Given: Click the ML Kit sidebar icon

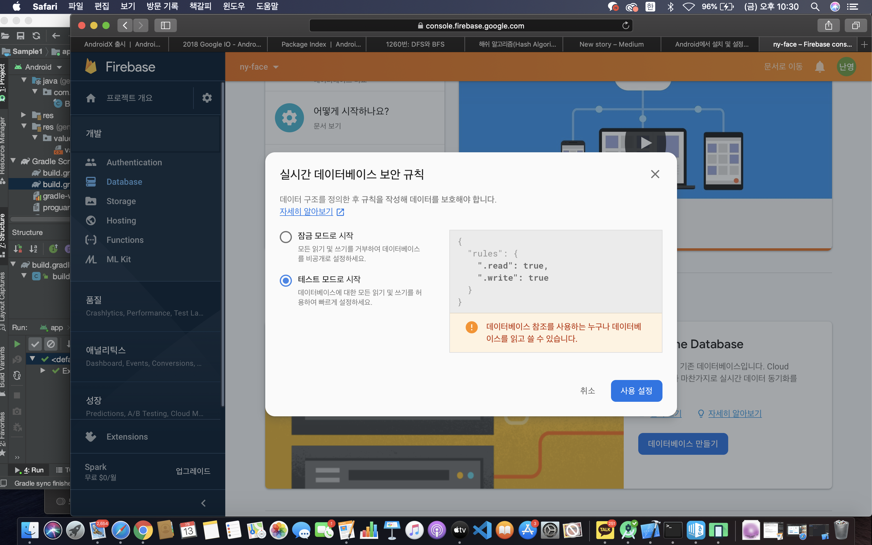Looking at the screenshot, I should 91,259.
